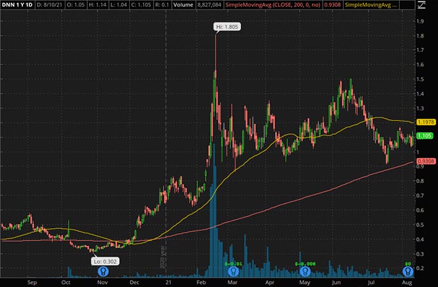Click the Feb label on time axis

pos(201,283)
